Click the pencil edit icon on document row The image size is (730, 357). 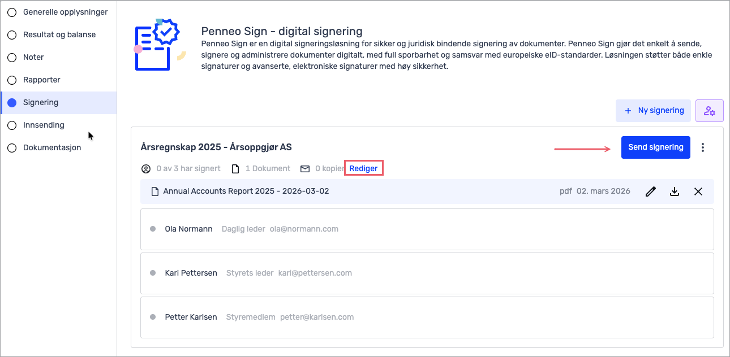pos(651,191)
